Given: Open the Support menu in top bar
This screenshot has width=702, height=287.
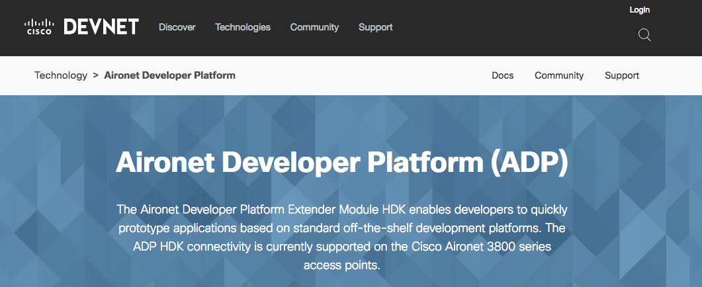Looking at the screenshot, I should (376, 27).
